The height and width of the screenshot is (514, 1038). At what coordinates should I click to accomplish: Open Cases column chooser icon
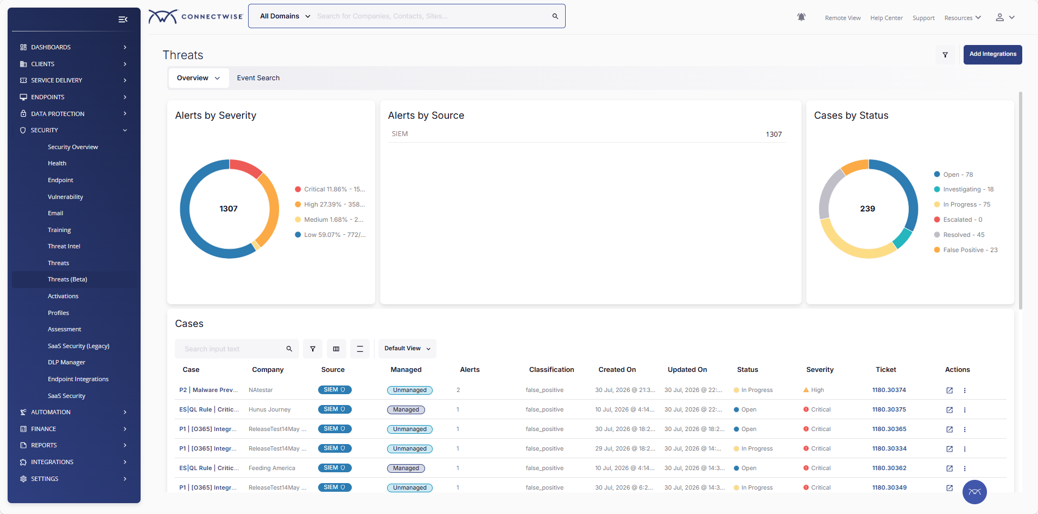(x=336, y=349)
